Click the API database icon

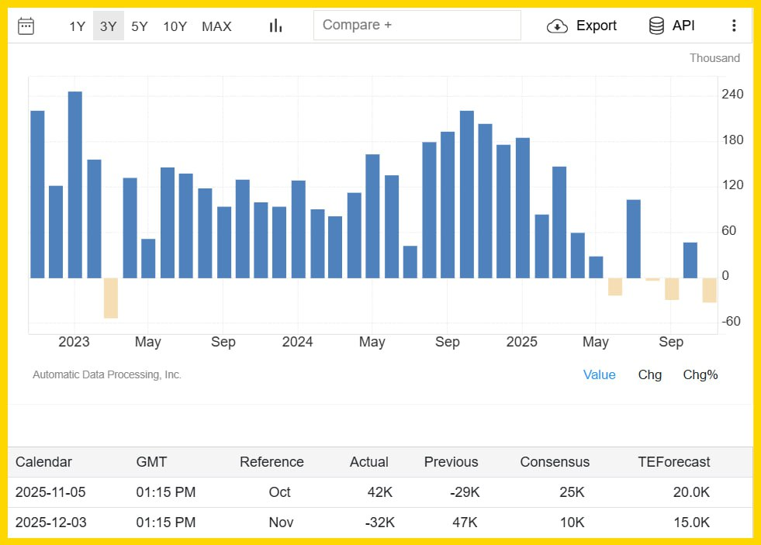click(656, 26)
